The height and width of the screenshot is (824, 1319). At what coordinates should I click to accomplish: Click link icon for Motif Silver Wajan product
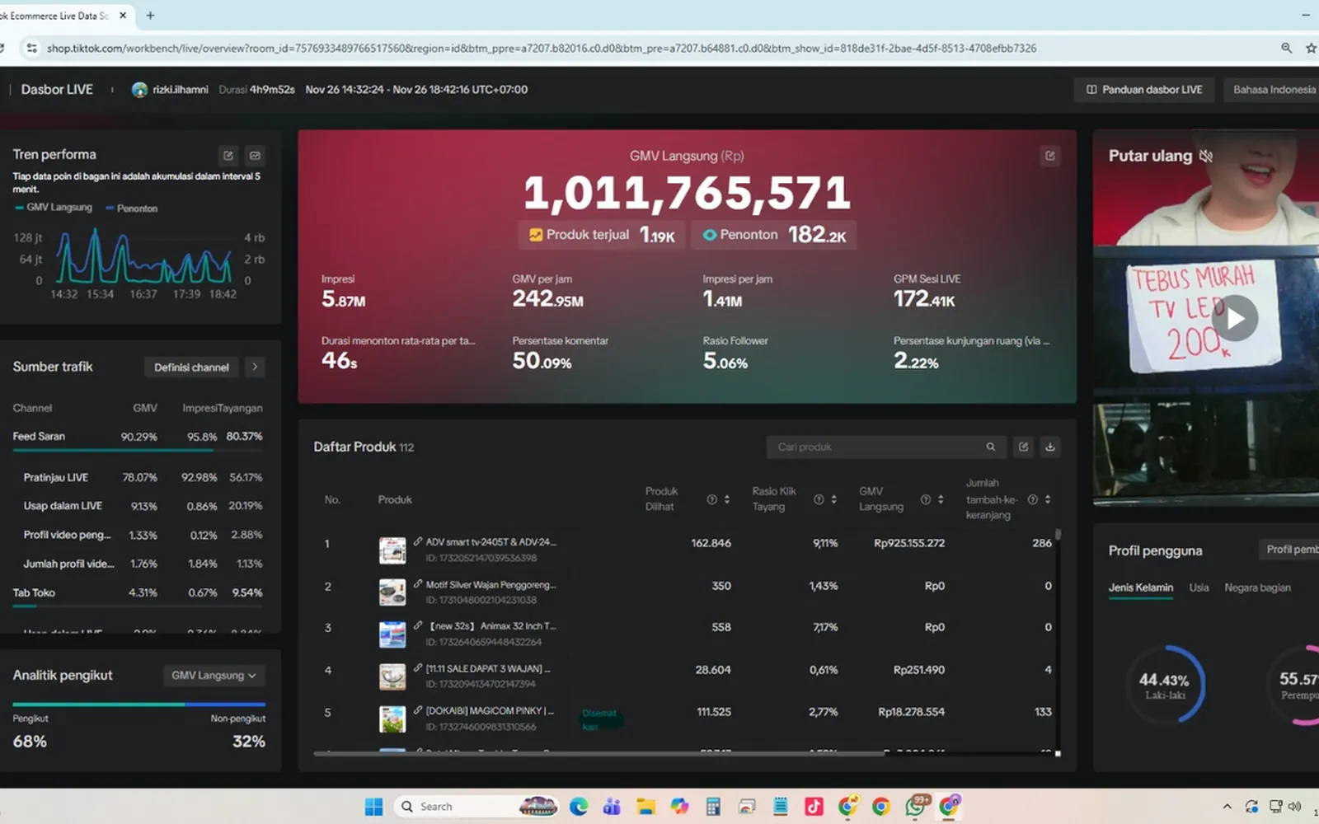point(418,584)
